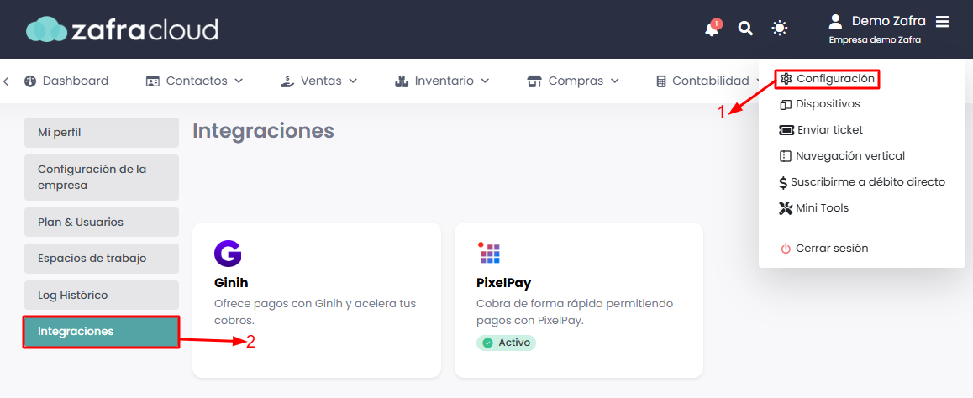Open the Log Histórico sidebar tab
Screen dimensions: 973x398
coord(101,296)
